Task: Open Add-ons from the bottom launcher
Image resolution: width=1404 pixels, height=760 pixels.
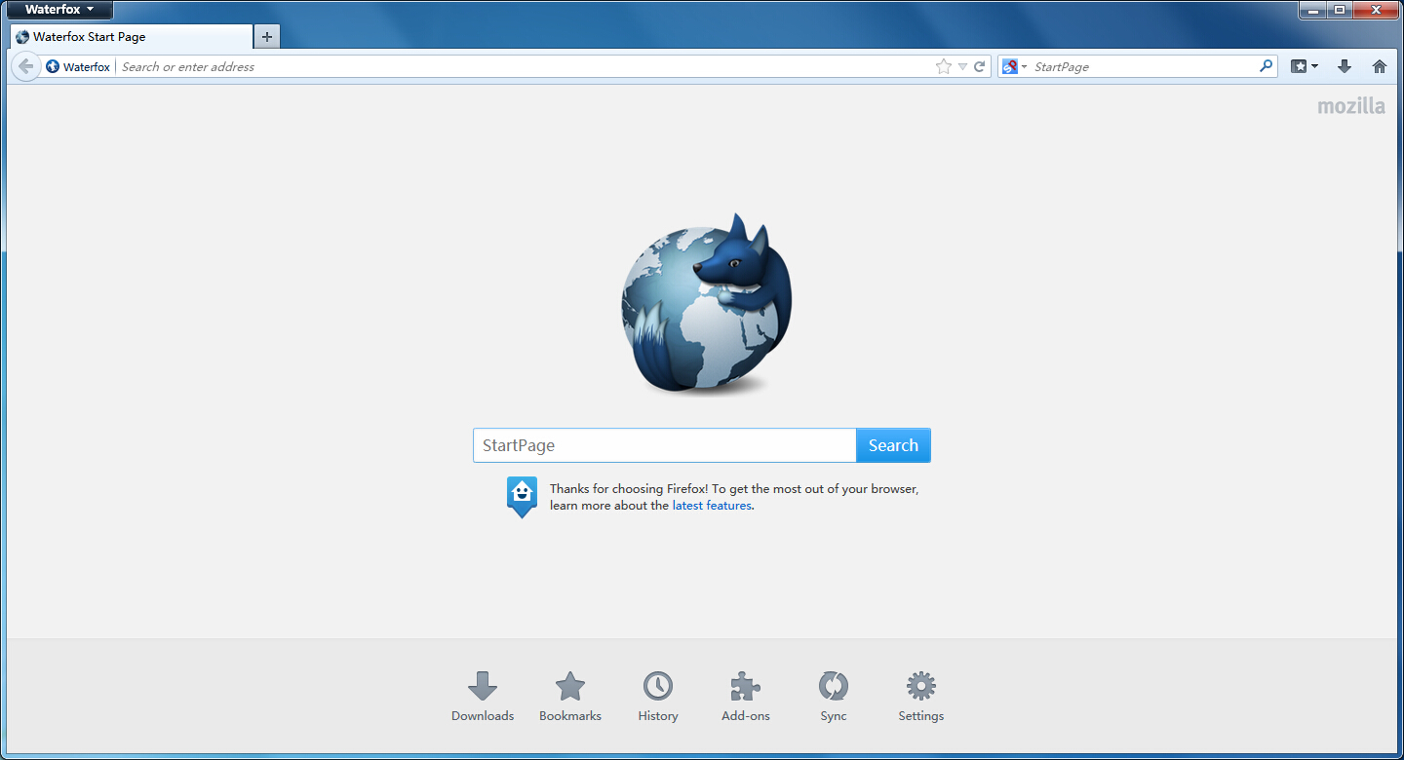Action: point(746,697)
